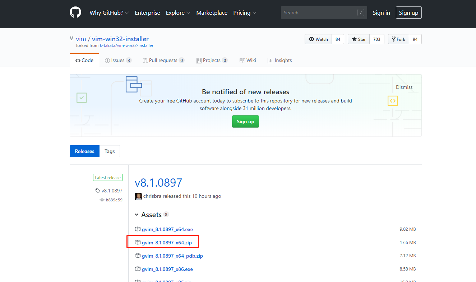Screen dimensions: 476x282
Task: Click package icon beside gvim_8.1.0897_x64.exe
Action: 138,229
